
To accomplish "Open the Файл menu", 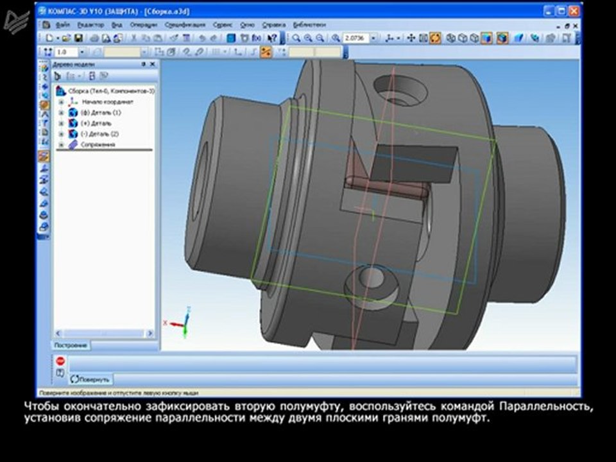I will [x=62, y=25].
